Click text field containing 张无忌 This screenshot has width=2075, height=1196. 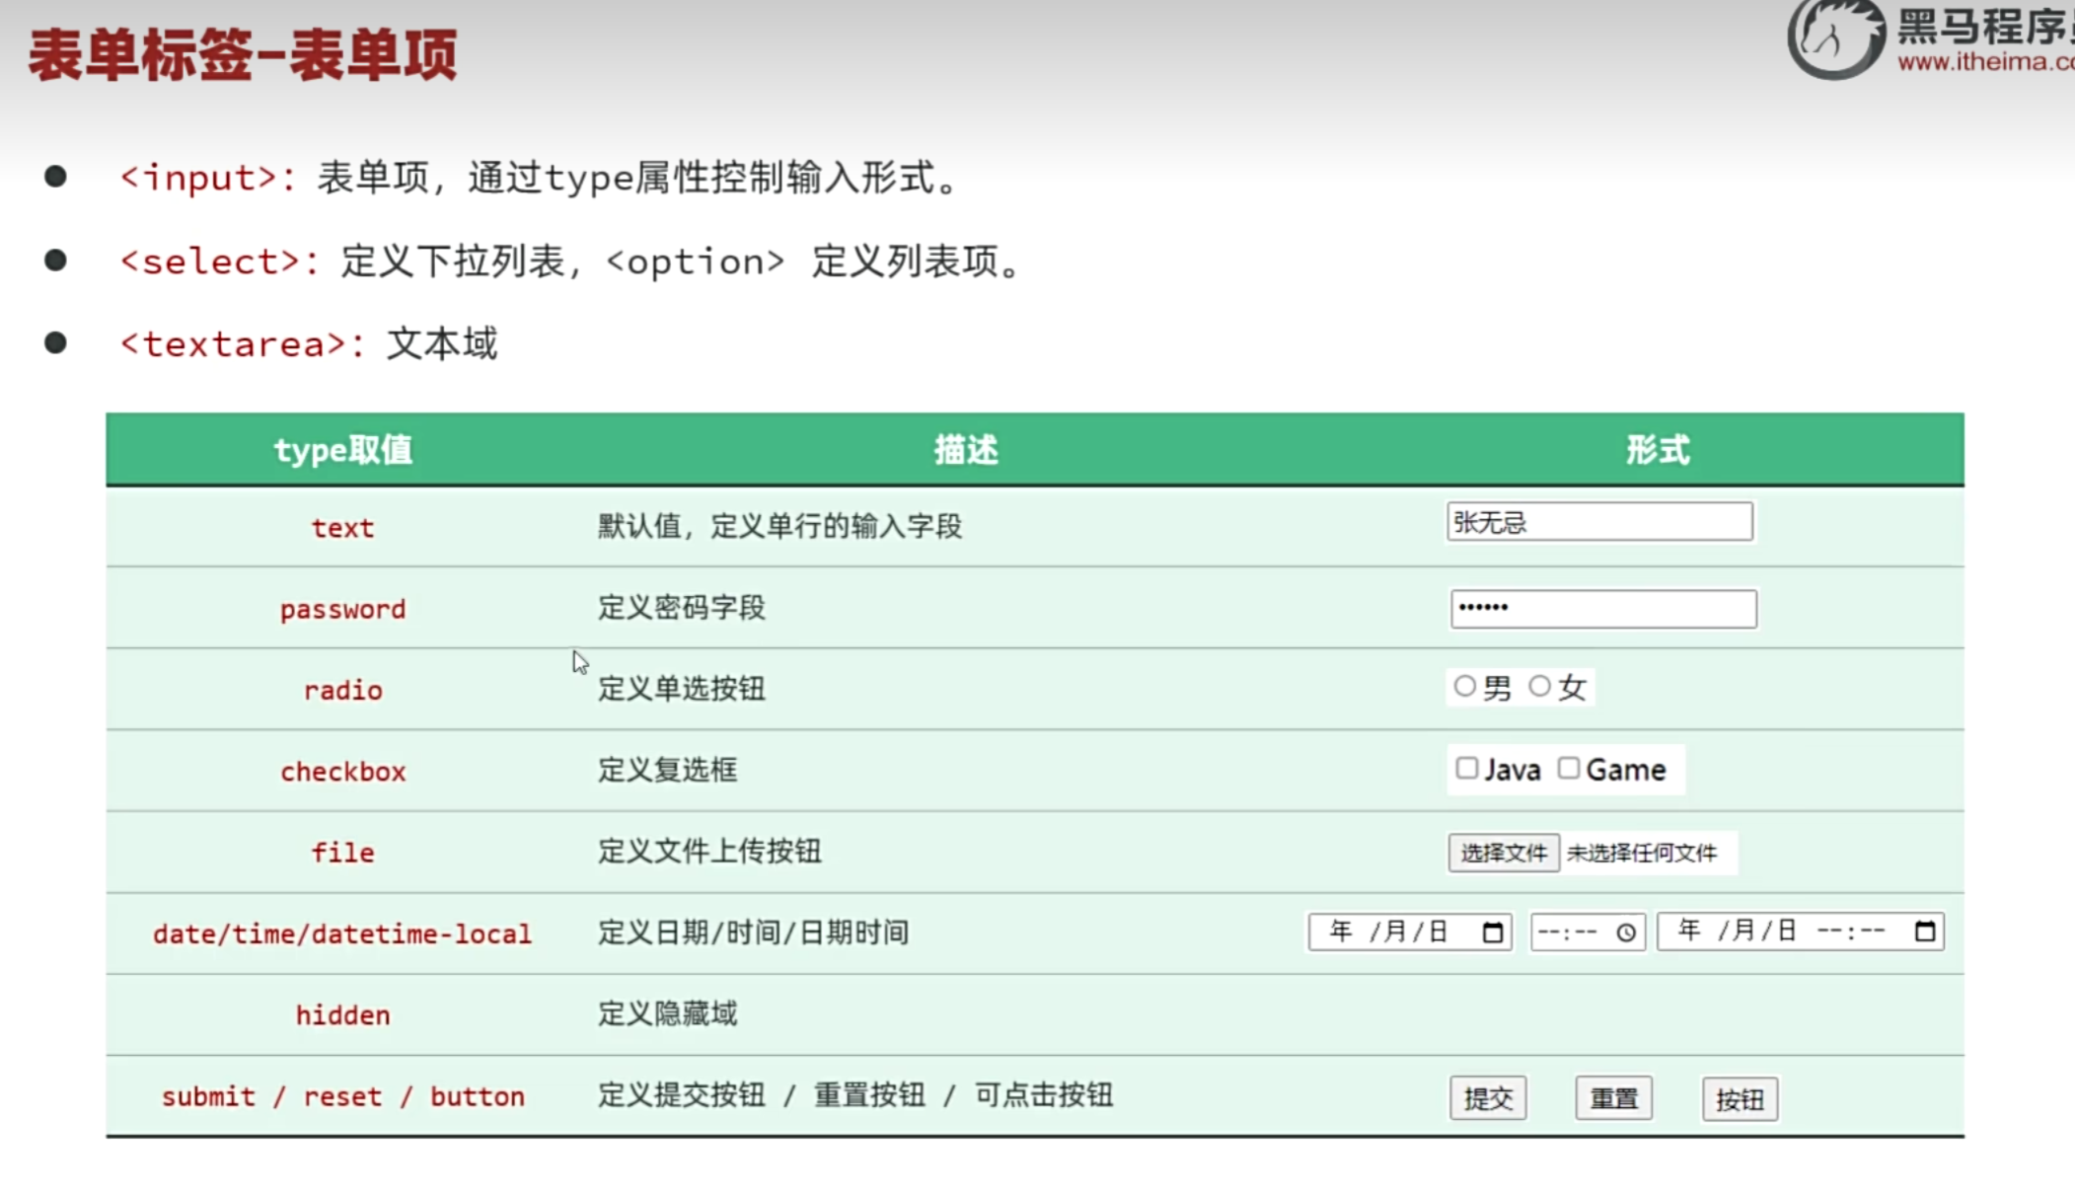coord(1599,522)
